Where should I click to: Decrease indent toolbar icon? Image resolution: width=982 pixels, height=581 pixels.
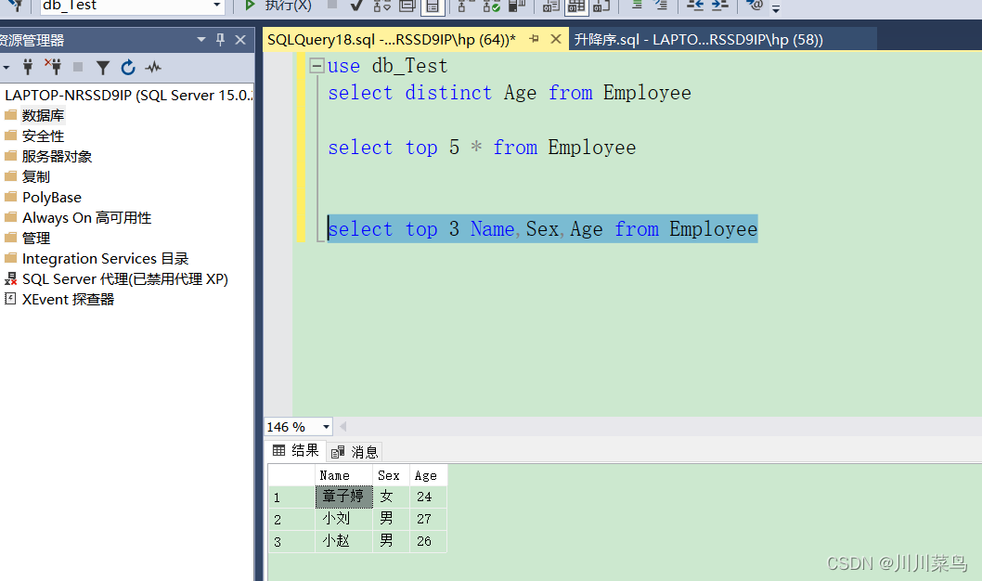point(695,5)
